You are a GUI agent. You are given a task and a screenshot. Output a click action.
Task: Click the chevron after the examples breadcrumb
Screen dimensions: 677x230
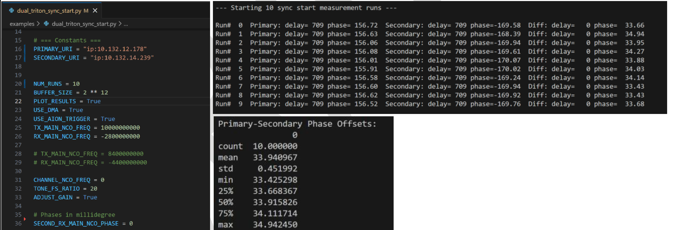point(38,24)
